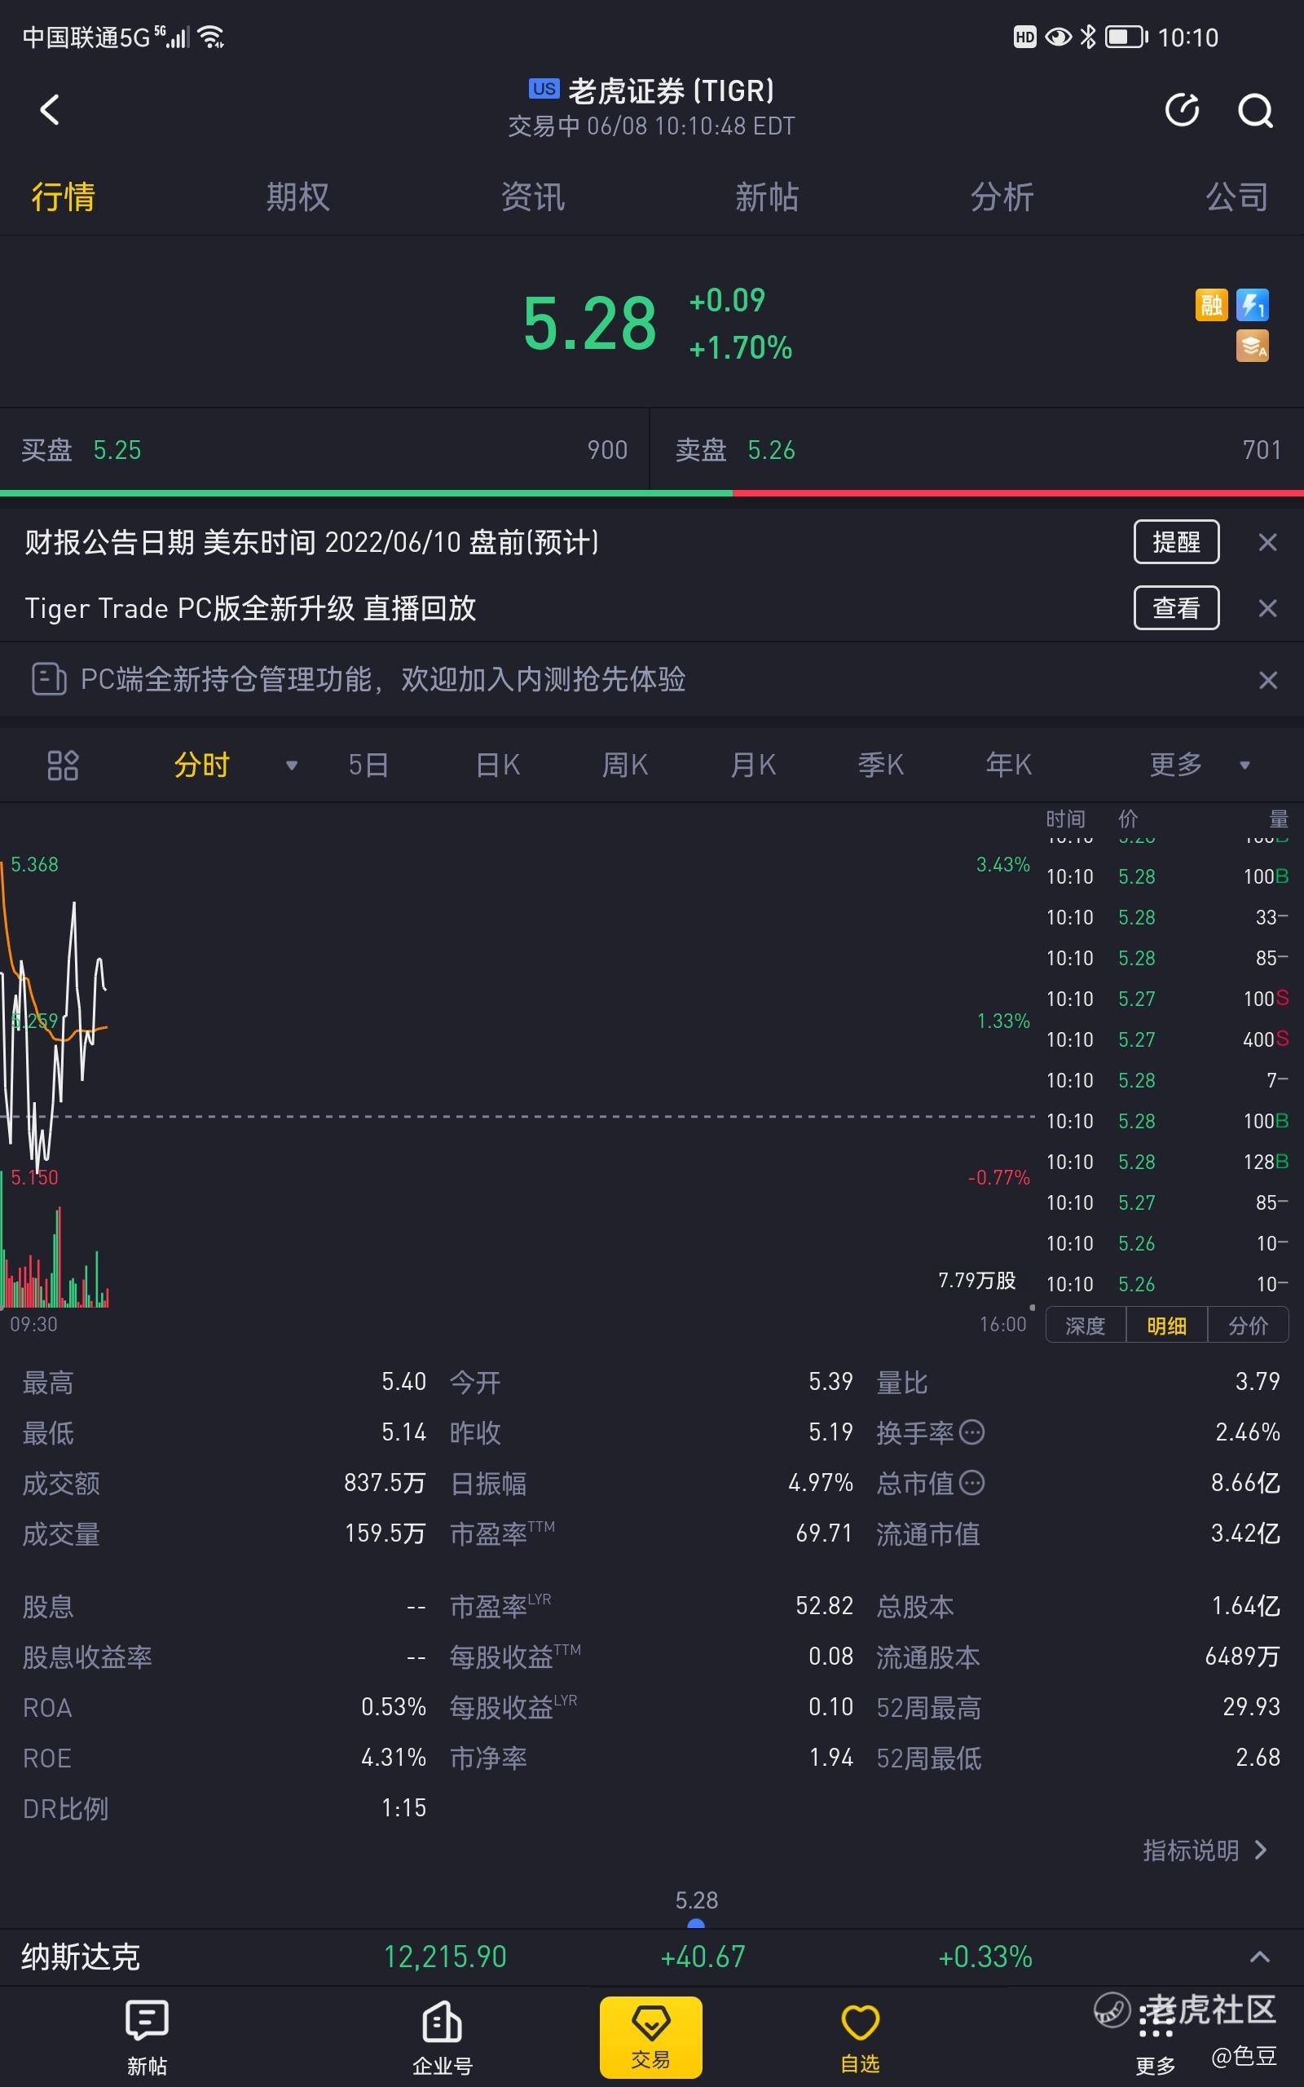Switch to the 期权 tab
1304x2087 pixels.
click(297, 196)
